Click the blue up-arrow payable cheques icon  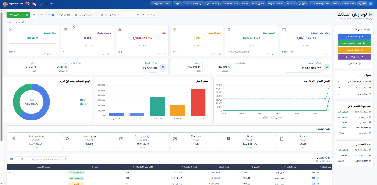163,67
